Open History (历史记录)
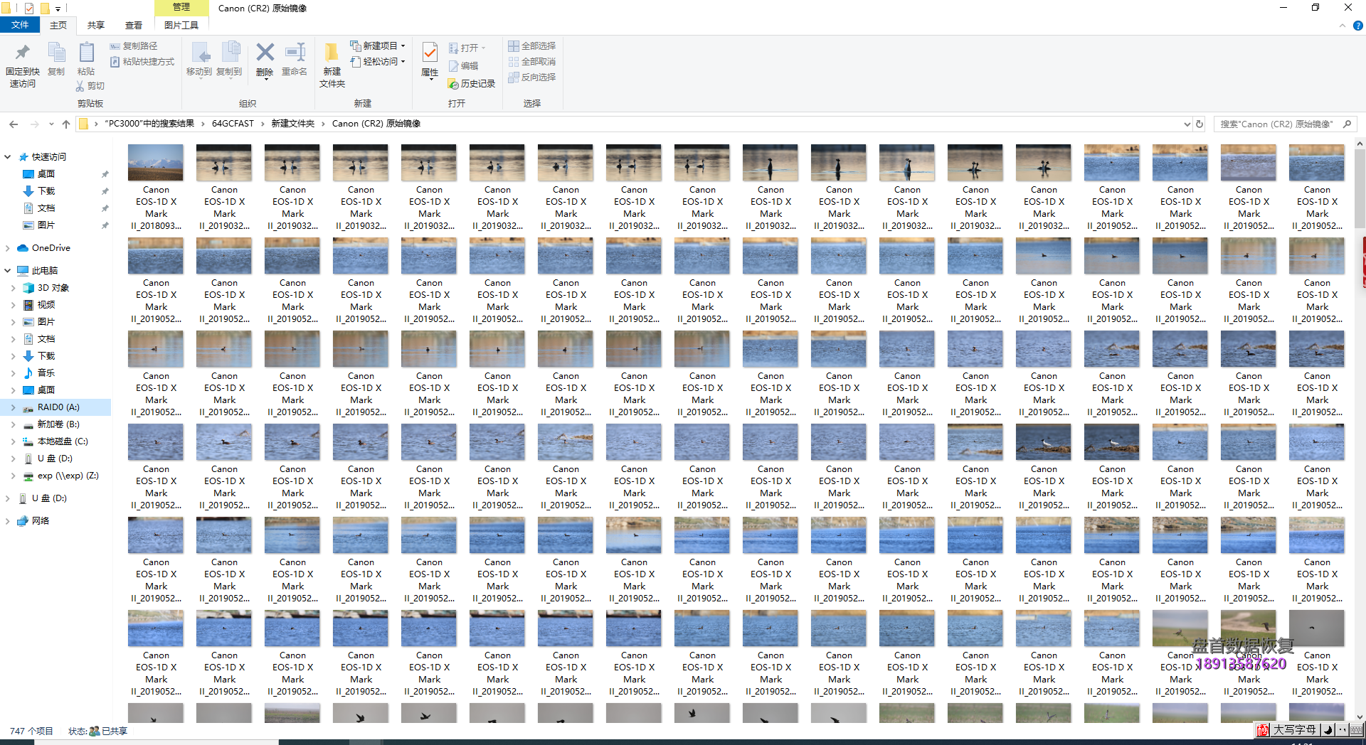This screenshot has height=745, width=1366. click(472, 84)
